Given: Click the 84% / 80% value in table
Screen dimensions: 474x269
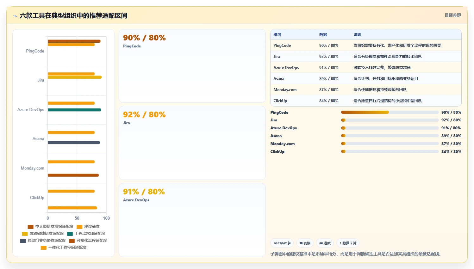Looking at the screenshot, I should (x=329, y=101).
